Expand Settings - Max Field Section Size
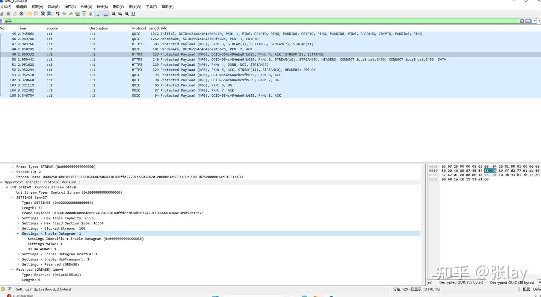 (x=18, y=223)
